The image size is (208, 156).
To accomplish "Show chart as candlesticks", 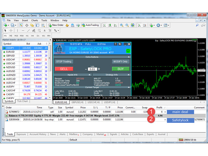I will [x=110, y=25].
